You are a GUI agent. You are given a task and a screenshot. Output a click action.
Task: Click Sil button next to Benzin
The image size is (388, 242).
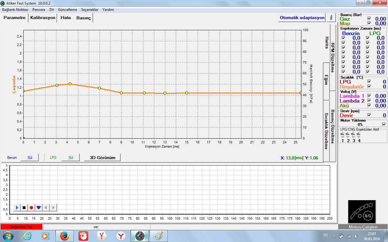(30, 158)
